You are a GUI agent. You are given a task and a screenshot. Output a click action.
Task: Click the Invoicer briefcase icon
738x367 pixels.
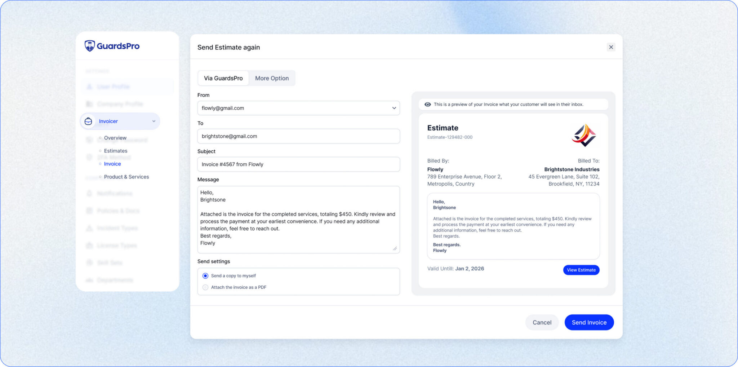coord(88,121)
